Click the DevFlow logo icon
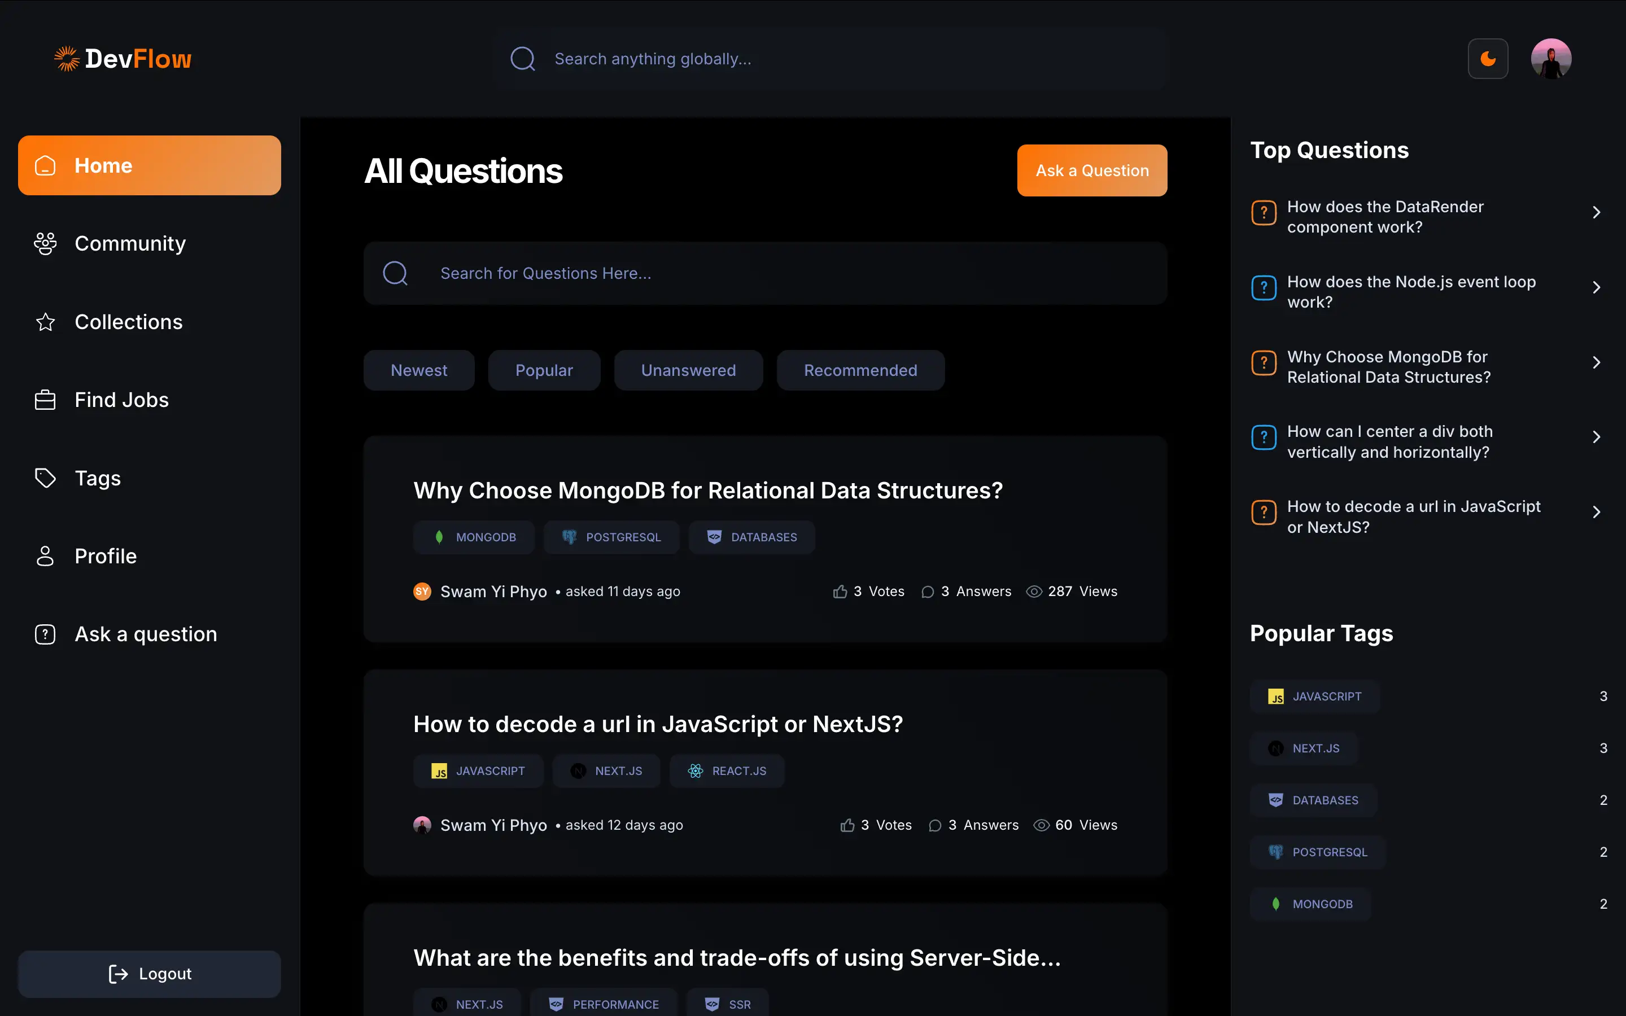 [x=66, y=58]
